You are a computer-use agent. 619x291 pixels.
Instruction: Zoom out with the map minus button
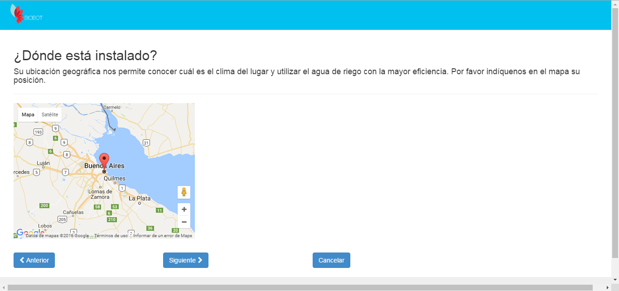point(184,222)
